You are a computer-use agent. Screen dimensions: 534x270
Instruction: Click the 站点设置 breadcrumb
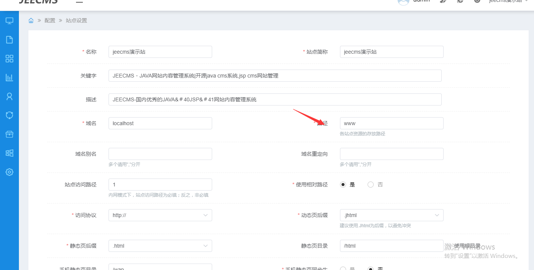76,20
